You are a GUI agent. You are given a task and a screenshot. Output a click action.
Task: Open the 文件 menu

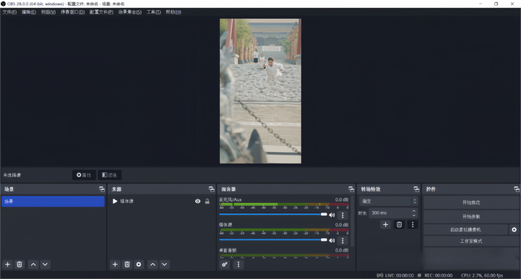(x=8, y=12)
